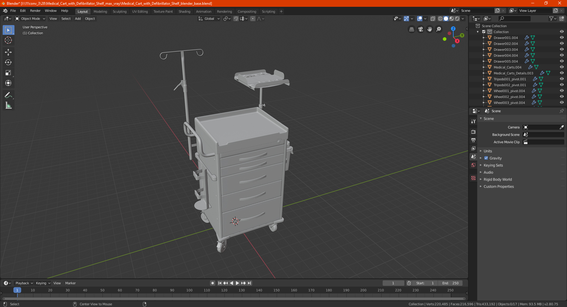The height and width of the screenshot is (307, 567).
Task: Choose the Move tool
Action: (x=8, y=52)
